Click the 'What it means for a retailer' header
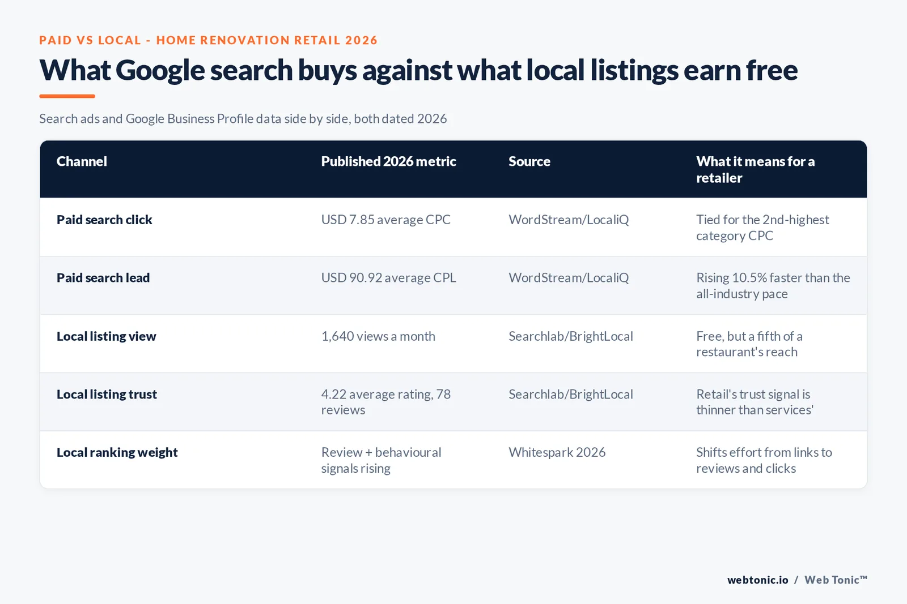 pos(755,169)
